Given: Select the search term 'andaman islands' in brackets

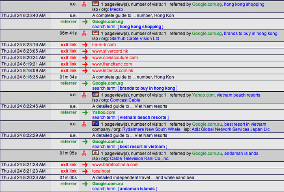Looking at the screenshot, I should pyautogui.click(x=137, y=189).
